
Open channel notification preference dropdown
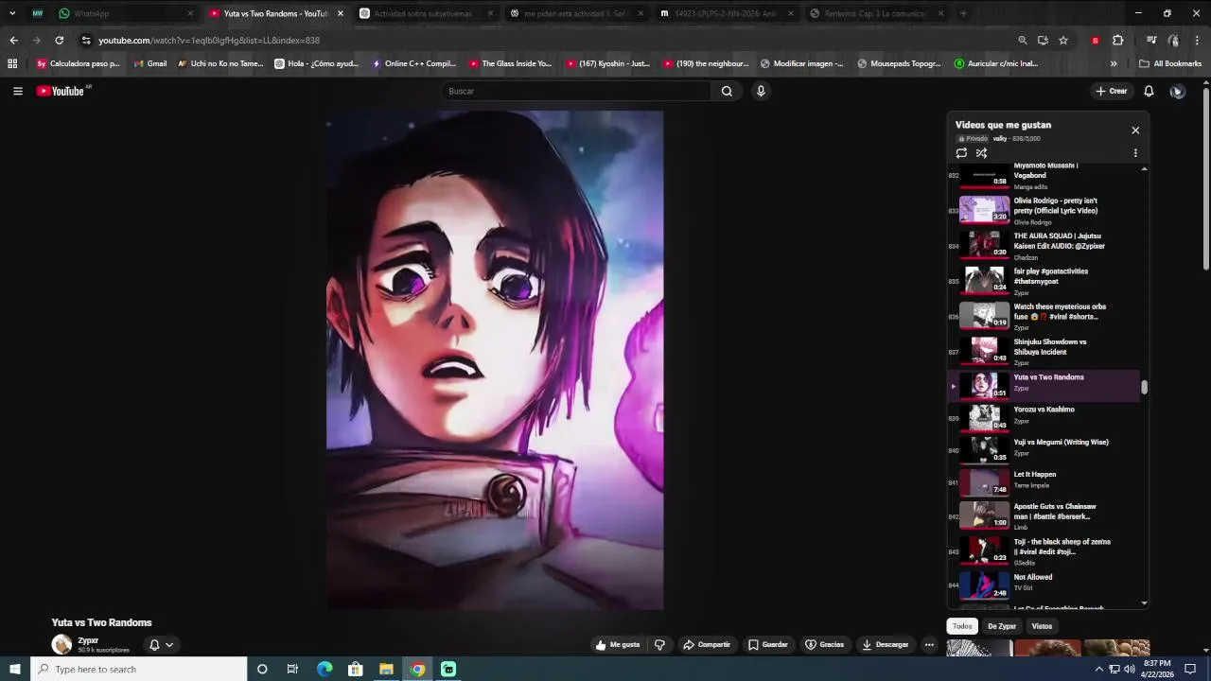tap(161, 645)
